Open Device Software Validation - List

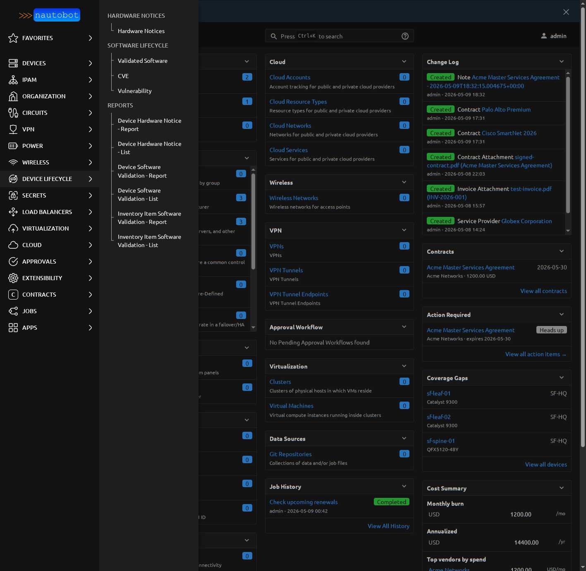click(x=139, y=195)
